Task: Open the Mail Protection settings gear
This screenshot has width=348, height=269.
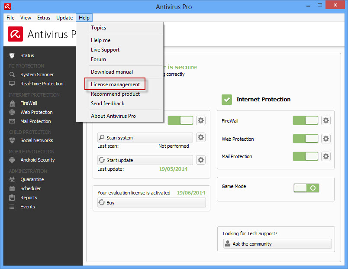Action: point(326,156)
